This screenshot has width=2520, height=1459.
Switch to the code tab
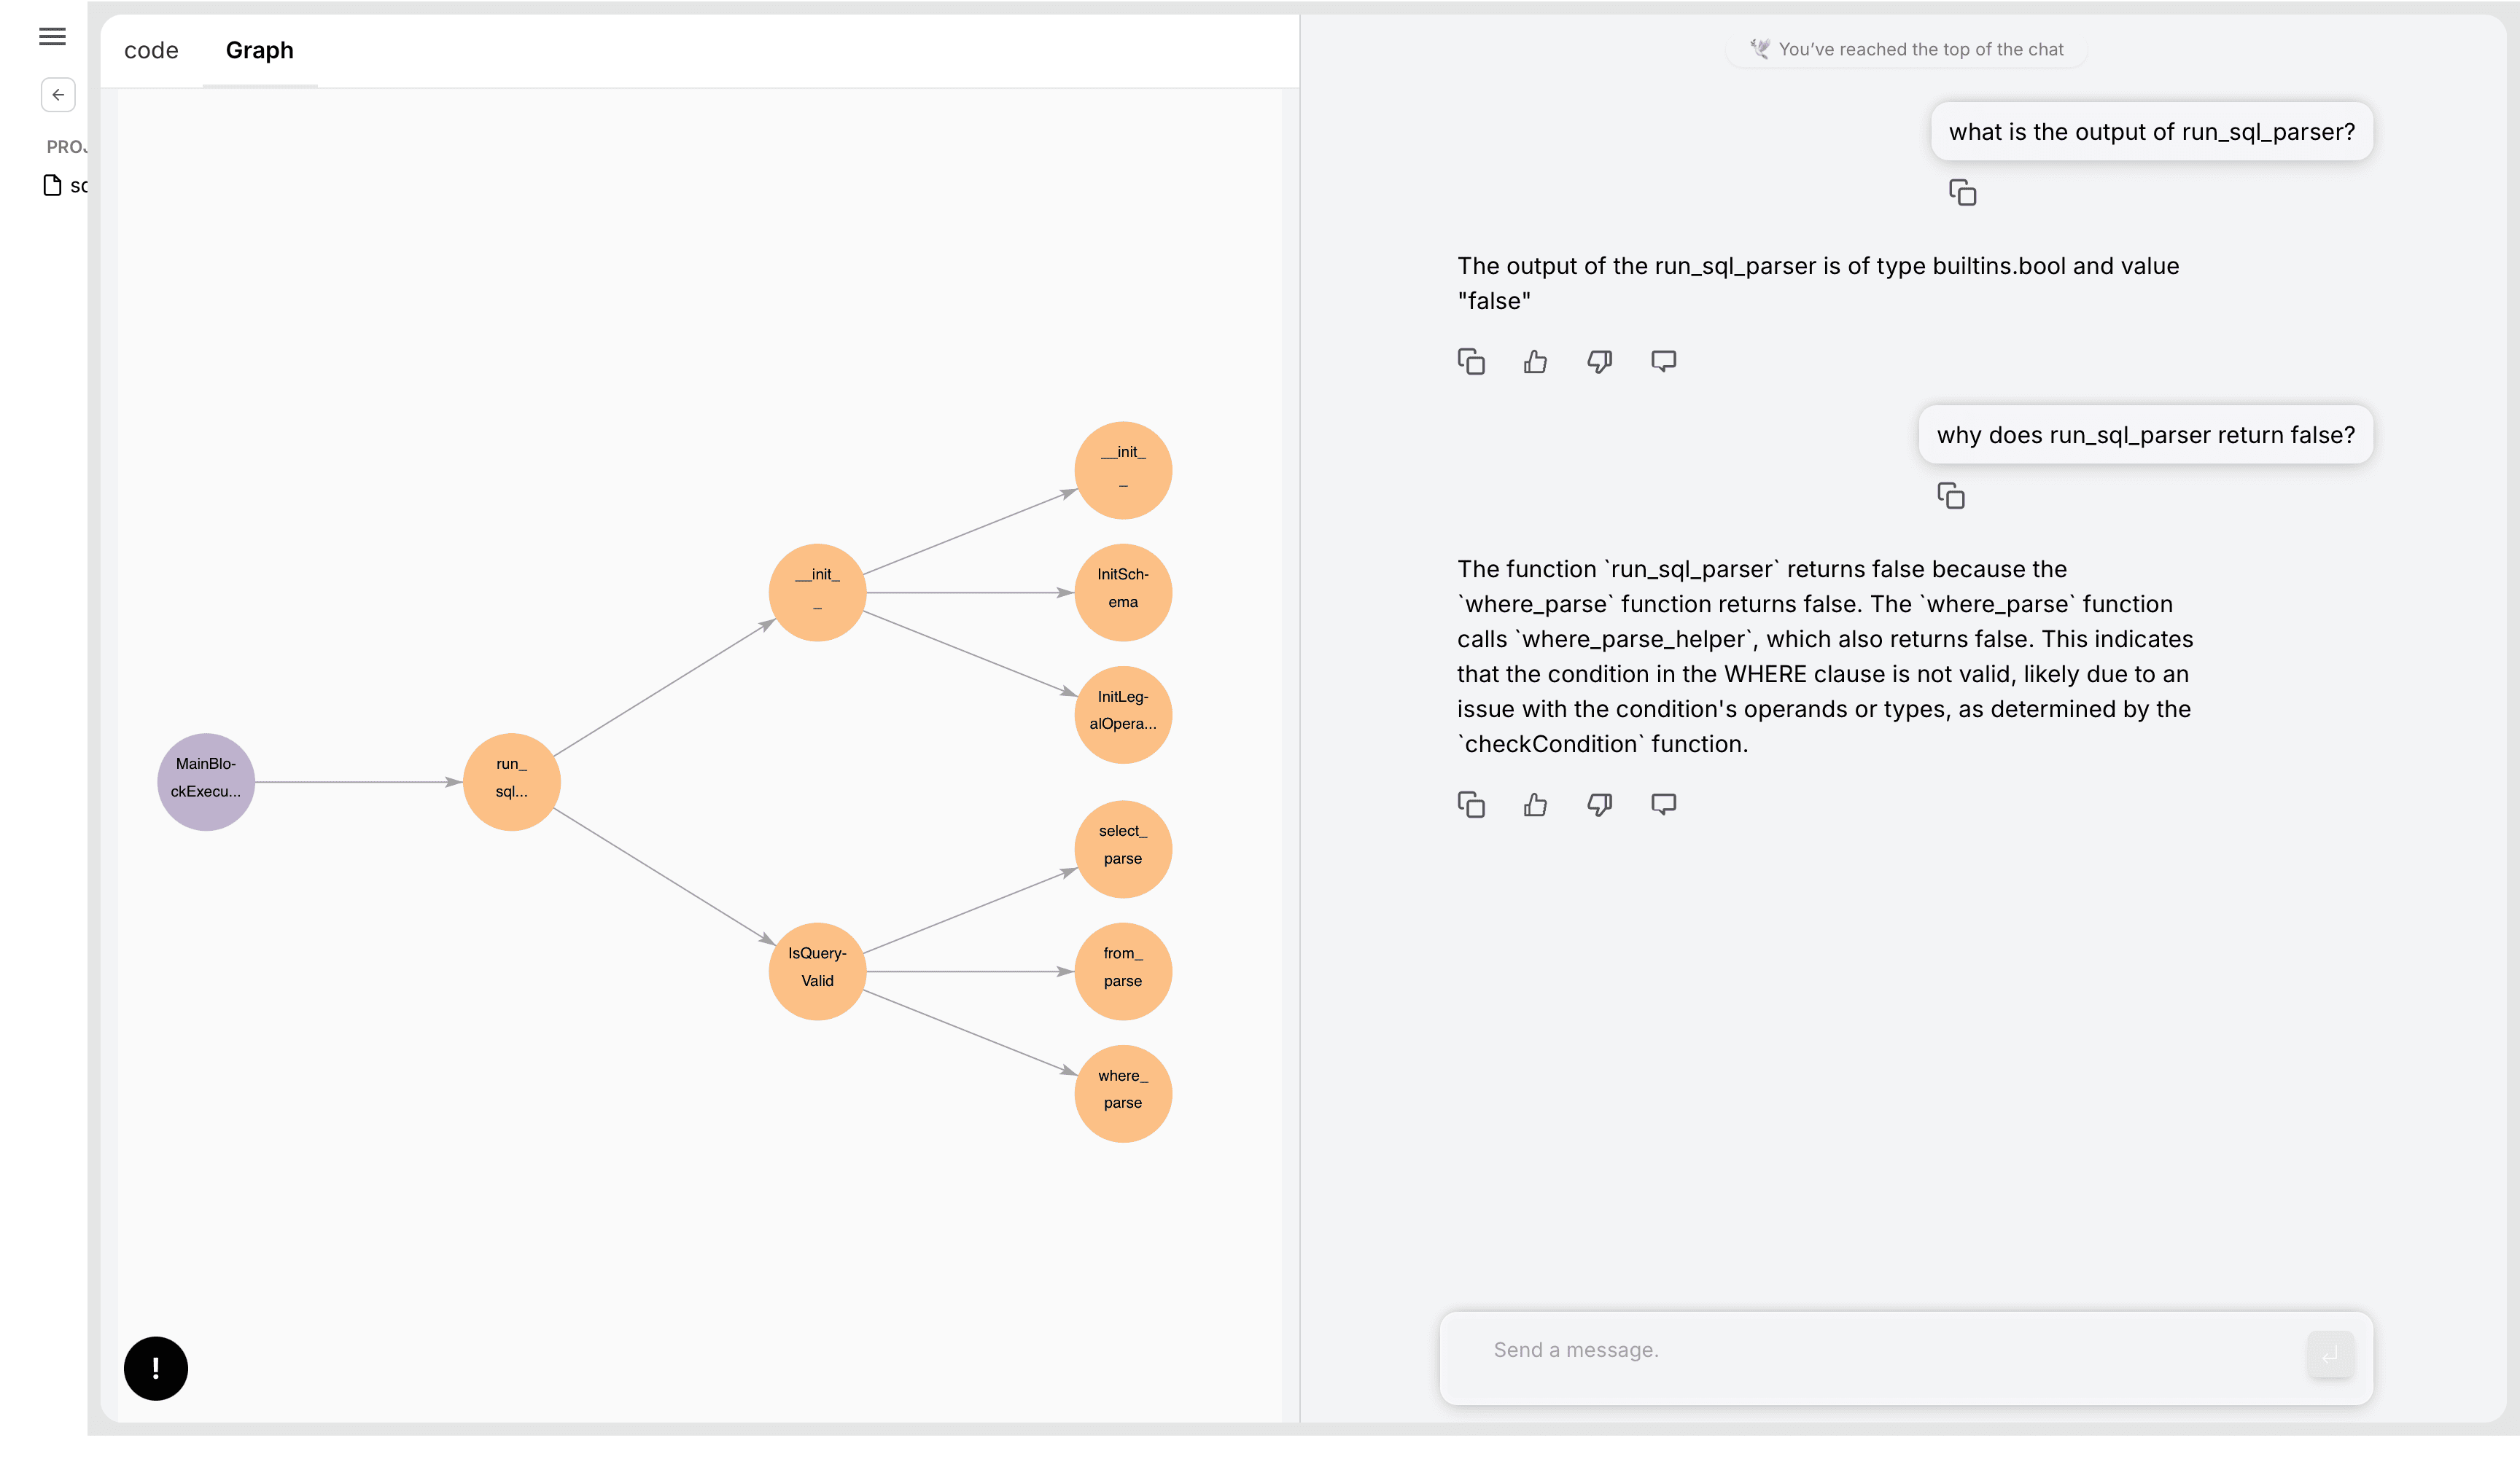[151, 51]
